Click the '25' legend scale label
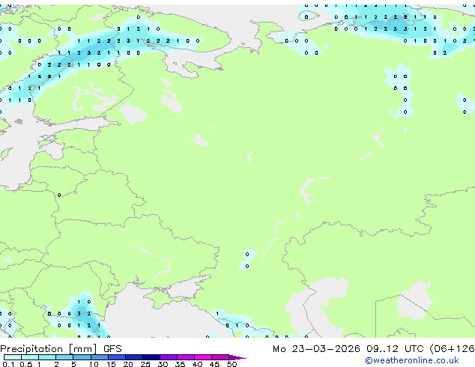The image size is (475, 367). tap(145, 364)
